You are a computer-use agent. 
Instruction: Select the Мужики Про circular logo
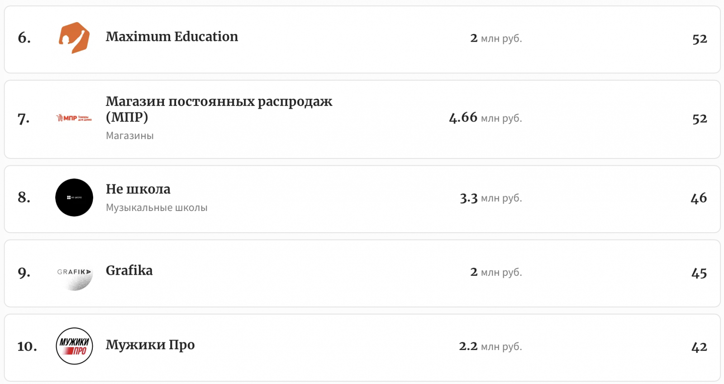[x=74, y=346]
